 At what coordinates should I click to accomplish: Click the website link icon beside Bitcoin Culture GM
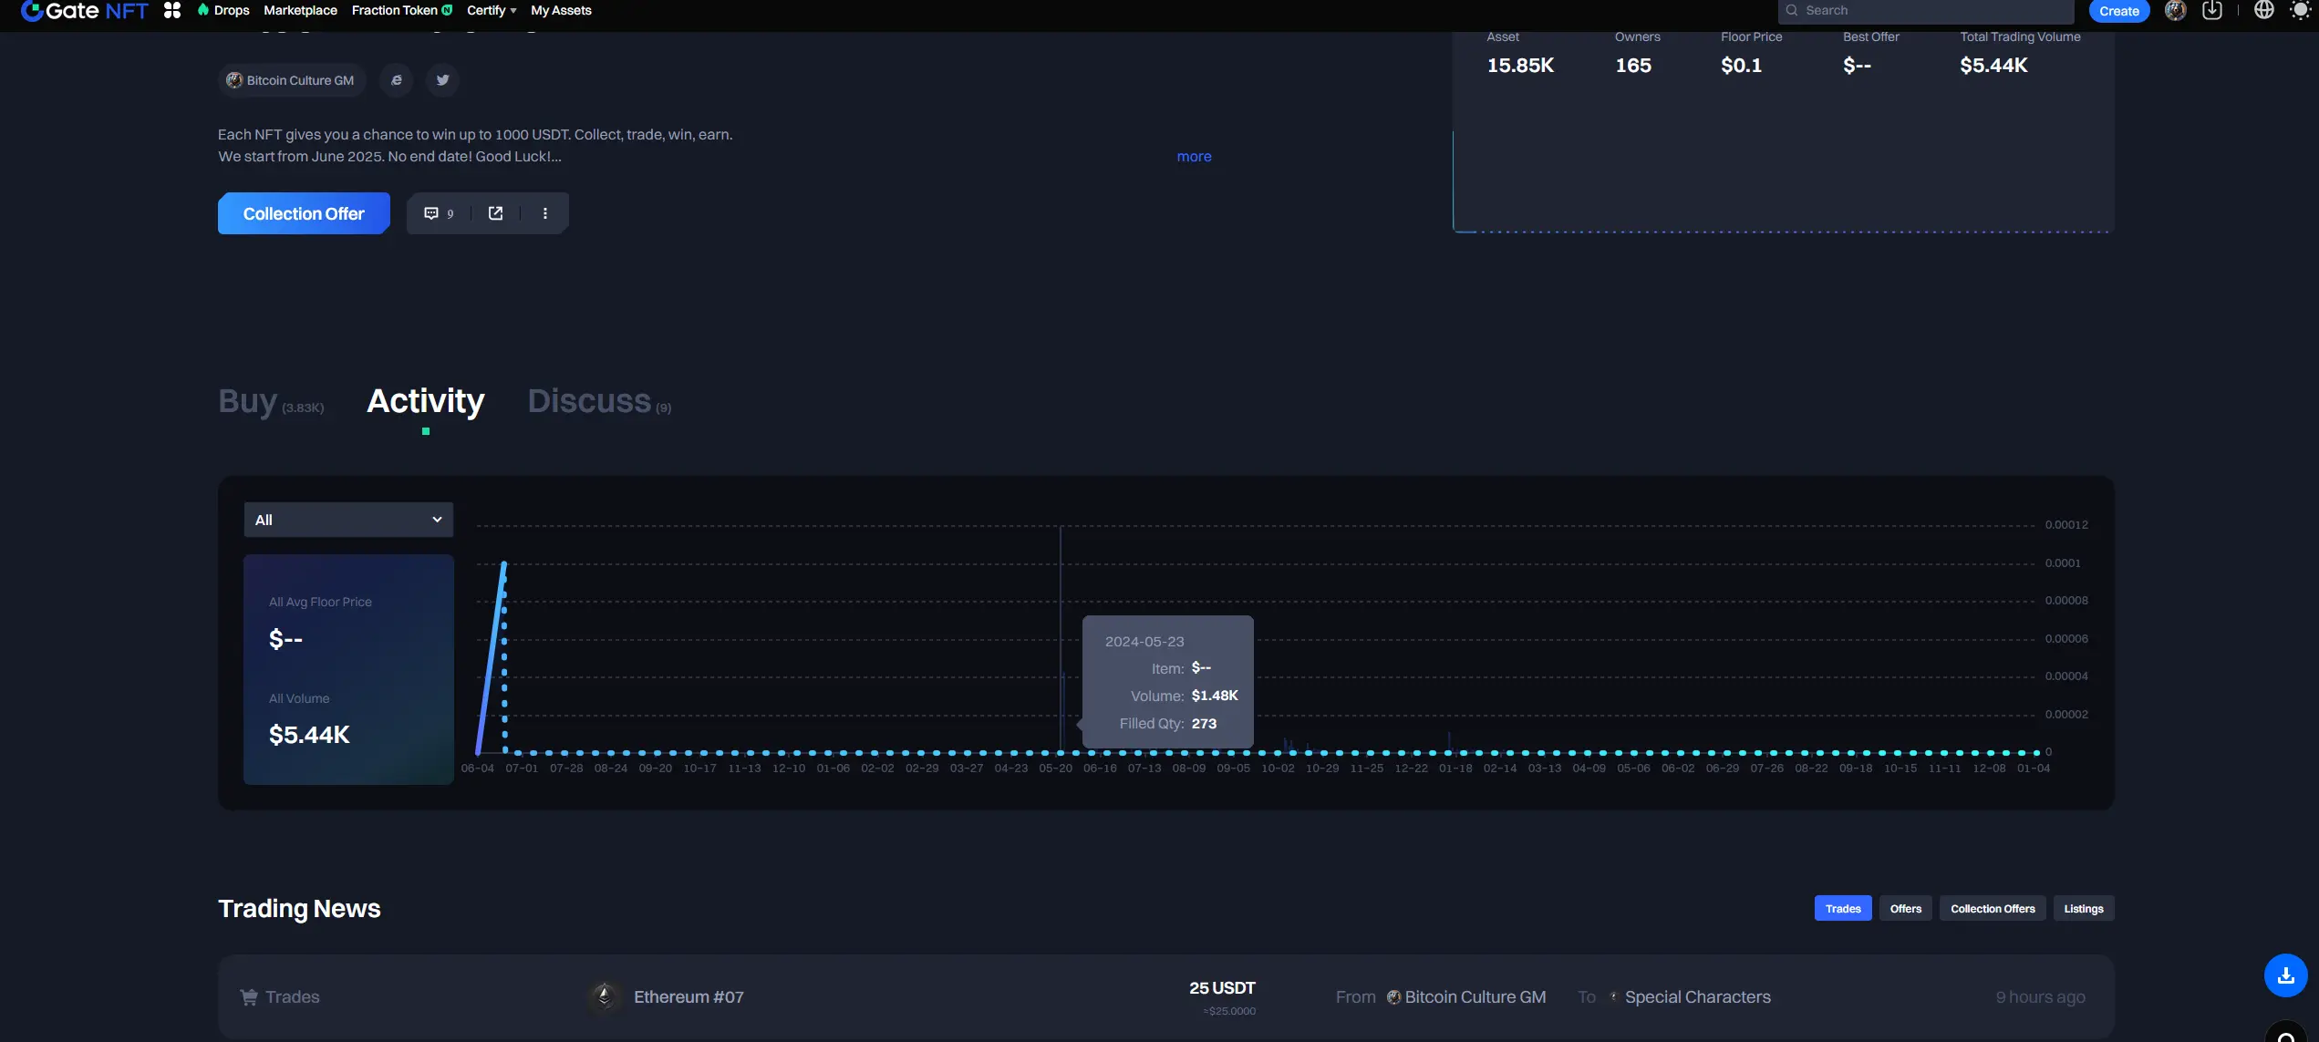click(x=397, y=80)
